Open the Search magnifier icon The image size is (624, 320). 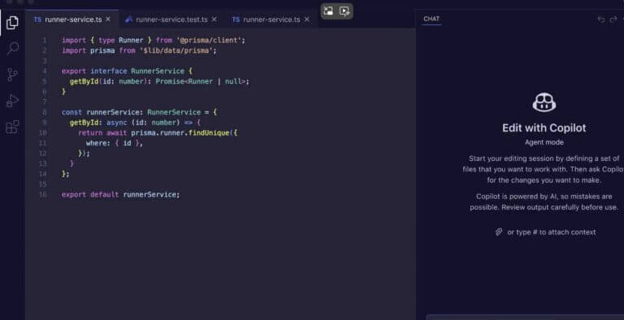tap(12, 49)
